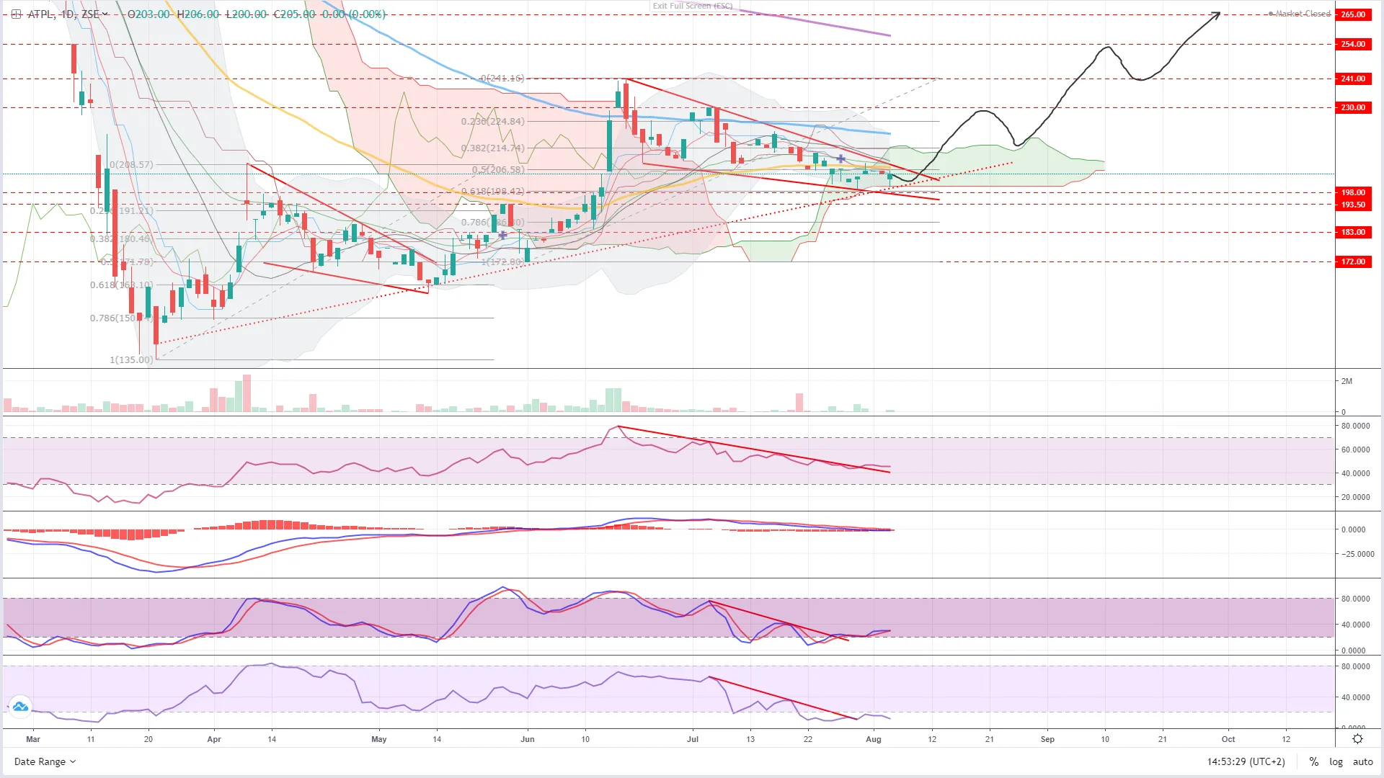
Task: Click the legend box icon before ATPL
Action: pyautogui.click(x=17, y=14)
